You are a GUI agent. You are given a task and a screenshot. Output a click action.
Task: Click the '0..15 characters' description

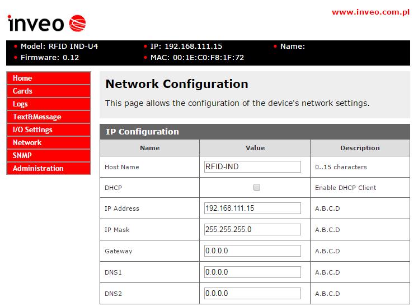pyautogui.click(x=341, y=167)
